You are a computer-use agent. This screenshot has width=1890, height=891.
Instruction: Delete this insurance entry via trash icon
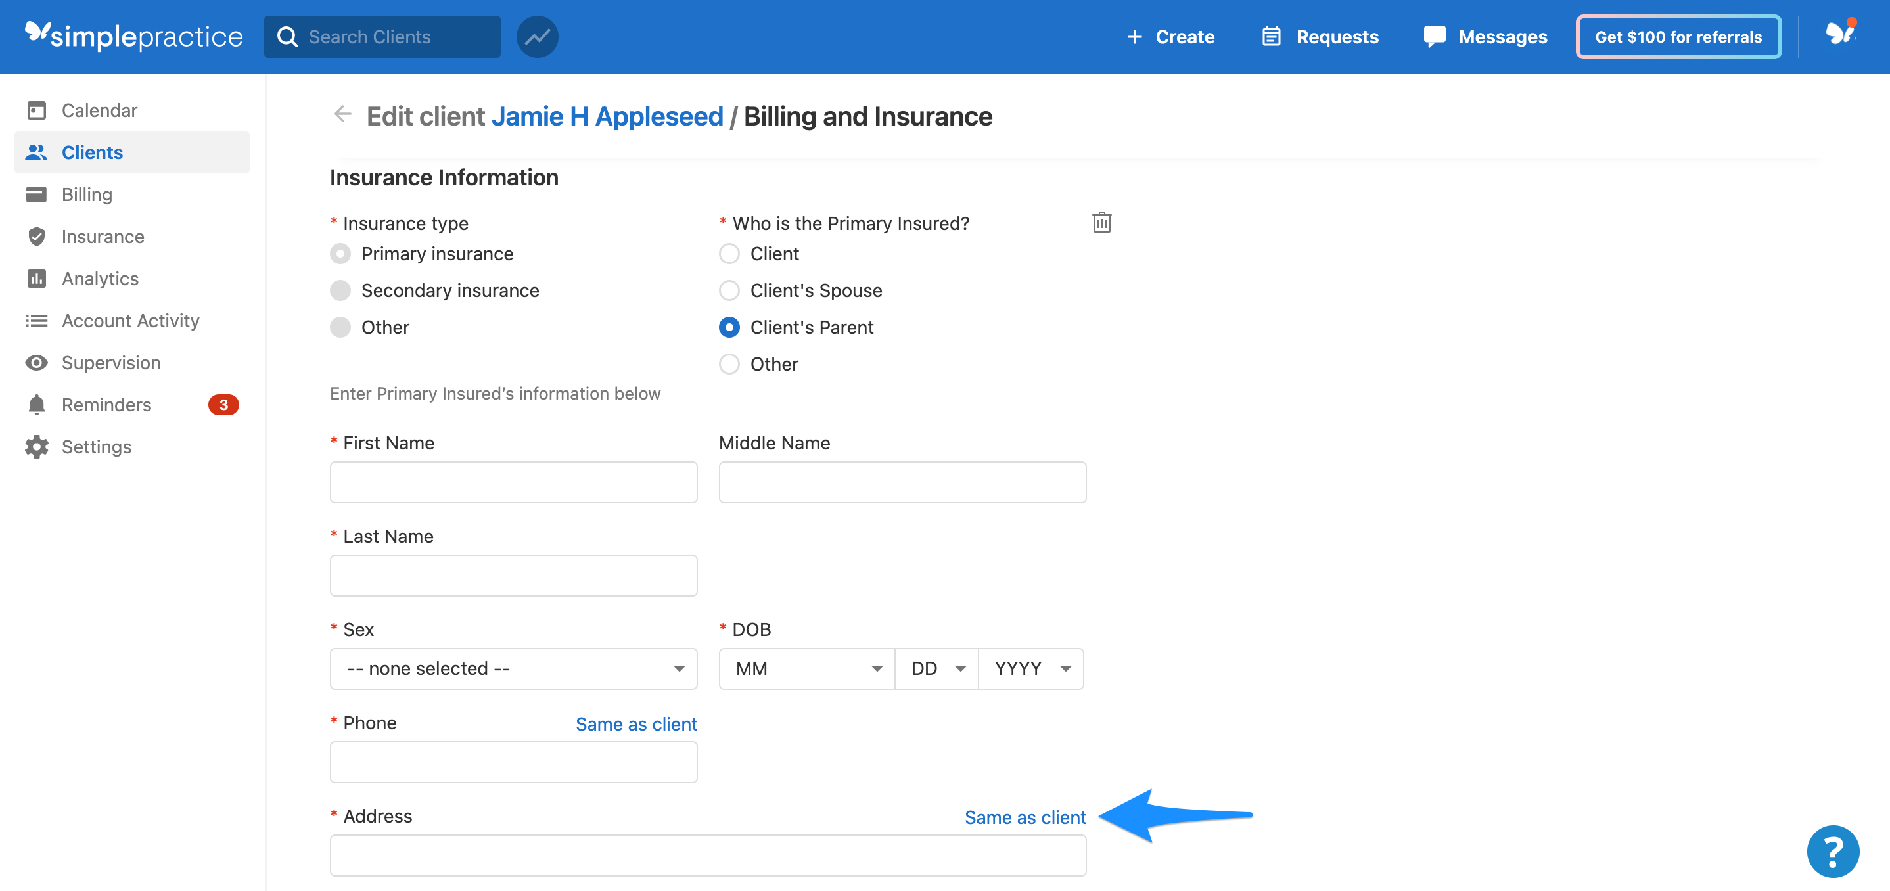[x=1101, y=222]
